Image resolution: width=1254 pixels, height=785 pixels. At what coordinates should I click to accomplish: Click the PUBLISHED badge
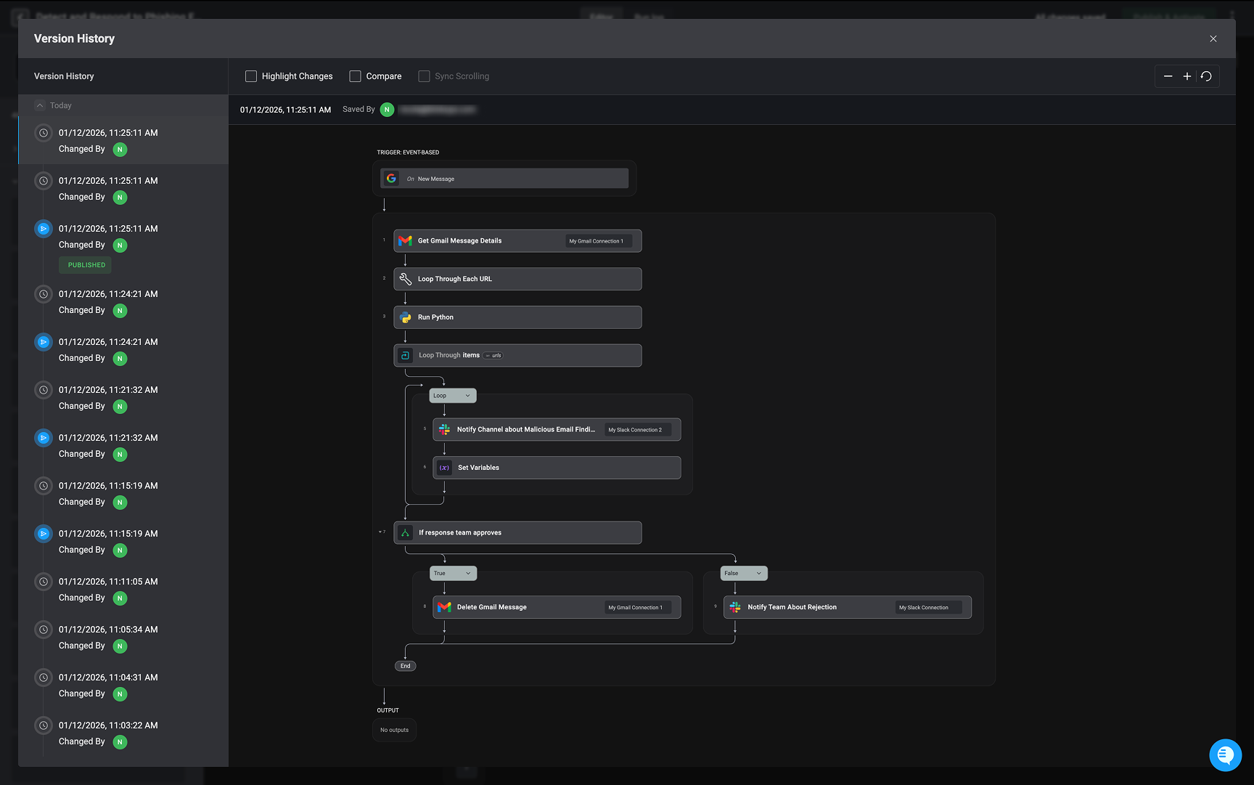coord(86,265)
